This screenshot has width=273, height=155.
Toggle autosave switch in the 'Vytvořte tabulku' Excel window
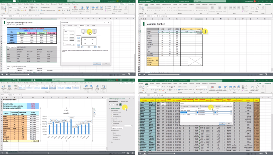click(x=14, y=1)
